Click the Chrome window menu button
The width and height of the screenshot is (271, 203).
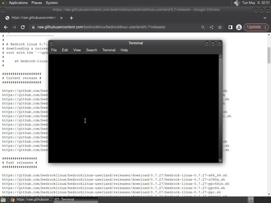point(3,10)
